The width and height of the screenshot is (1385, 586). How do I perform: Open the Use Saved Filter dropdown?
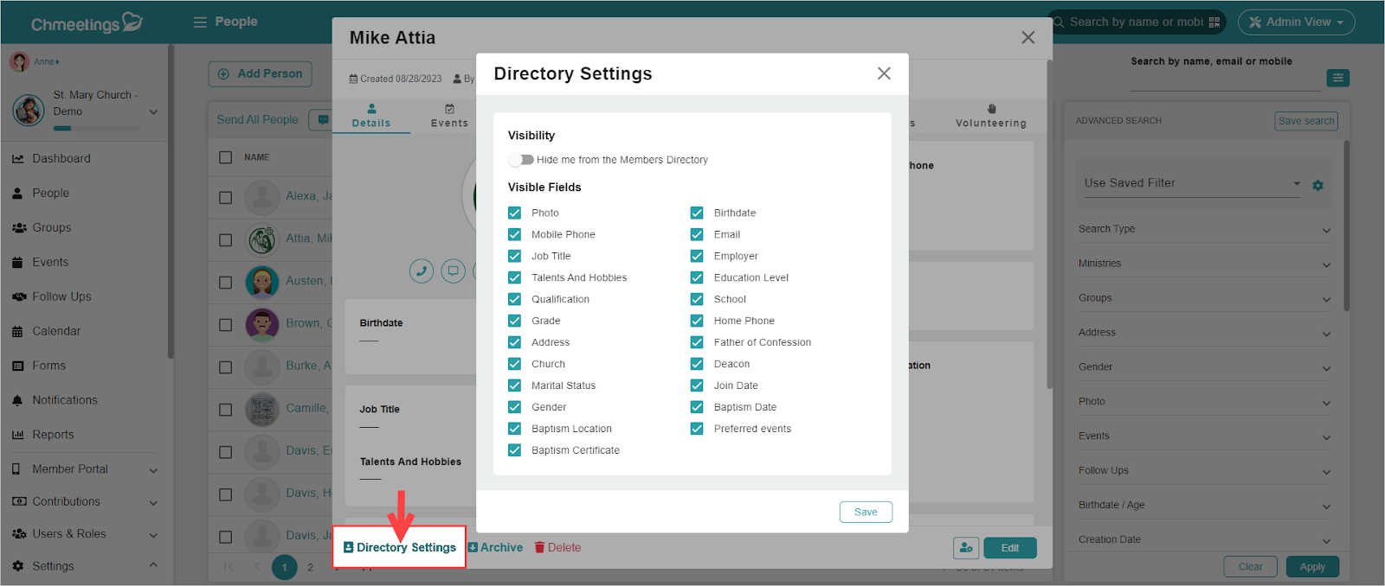tap(1192, 183)
